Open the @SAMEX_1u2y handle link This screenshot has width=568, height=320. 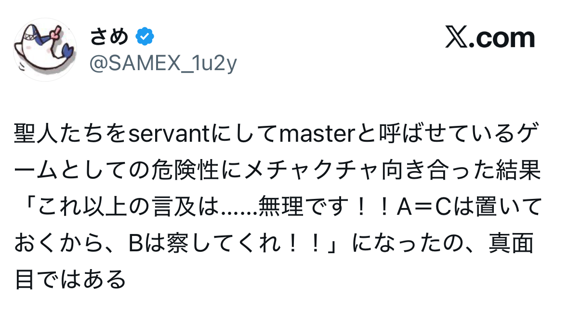(x=163, y=63)
